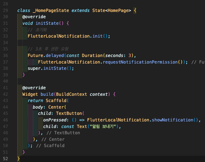Click Future.delayed call
Viewport: 205px width, 162px height.
[46, 55]
